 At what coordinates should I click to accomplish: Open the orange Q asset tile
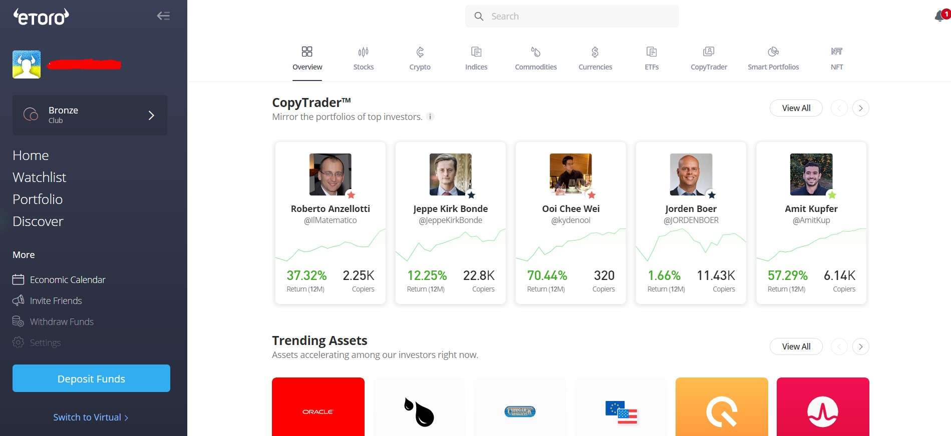coord(722,406)
